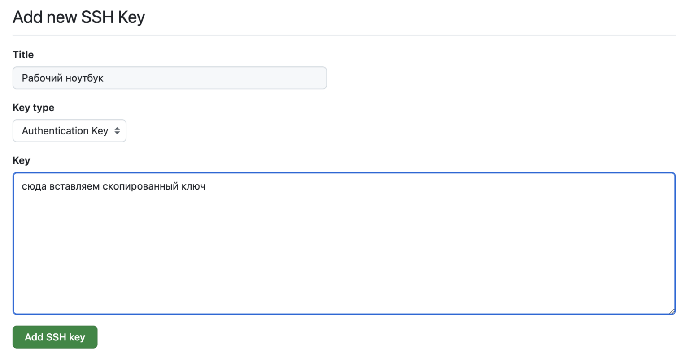Open the Authentication Key dropdown
This screenshot has height=362, width=689.
point(70,131)
